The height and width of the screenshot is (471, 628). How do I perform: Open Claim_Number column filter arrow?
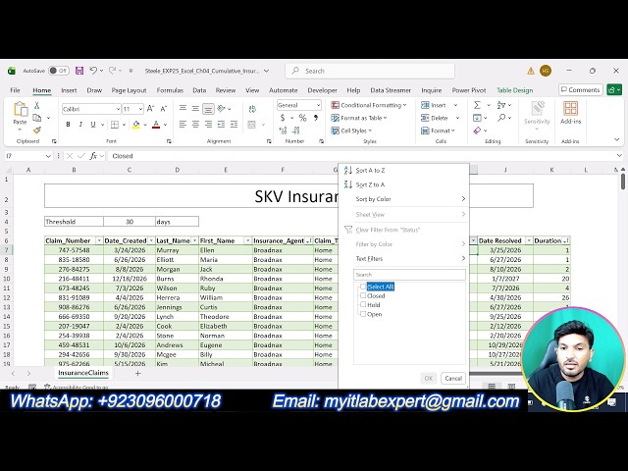pyautogui.click(x=99, y=240)
